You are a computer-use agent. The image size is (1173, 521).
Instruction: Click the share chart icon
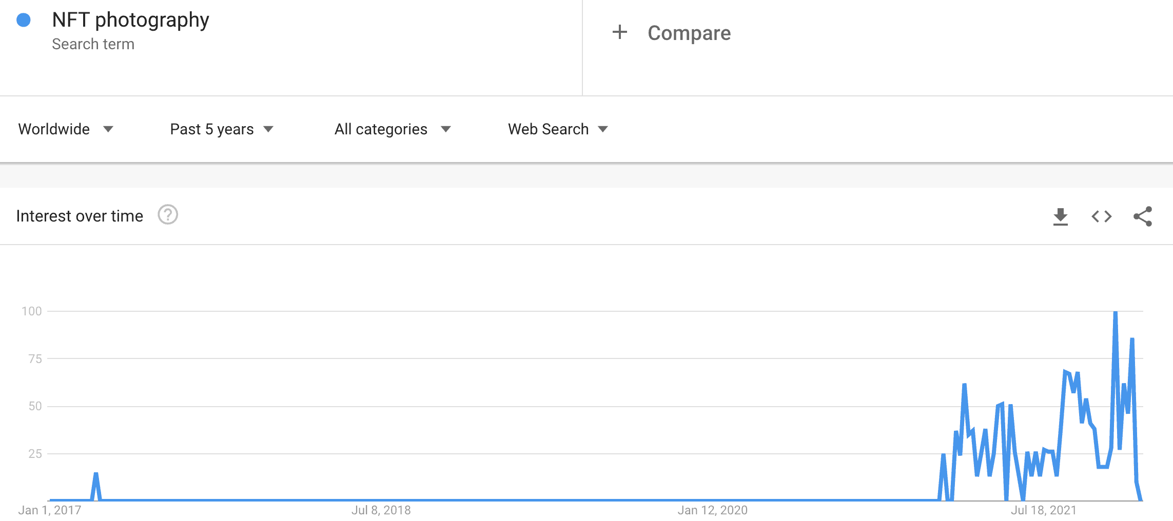coord(1143,216)
